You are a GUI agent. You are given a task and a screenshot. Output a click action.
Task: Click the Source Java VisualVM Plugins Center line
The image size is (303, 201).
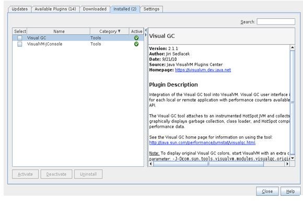[x=186, y=65]
